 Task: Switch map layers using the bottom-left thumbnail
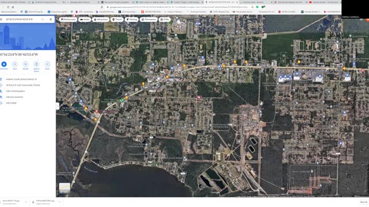click(x=65, y=188)
